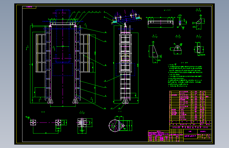Click the blue dashed rectangle in the lower side view
This screenshot has width=229, height=148.
click(x=125, y=70)
